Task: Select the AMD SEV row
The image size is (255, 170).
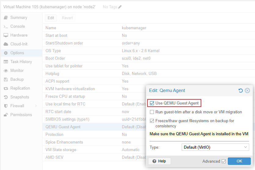Action: tap(94, 157)
